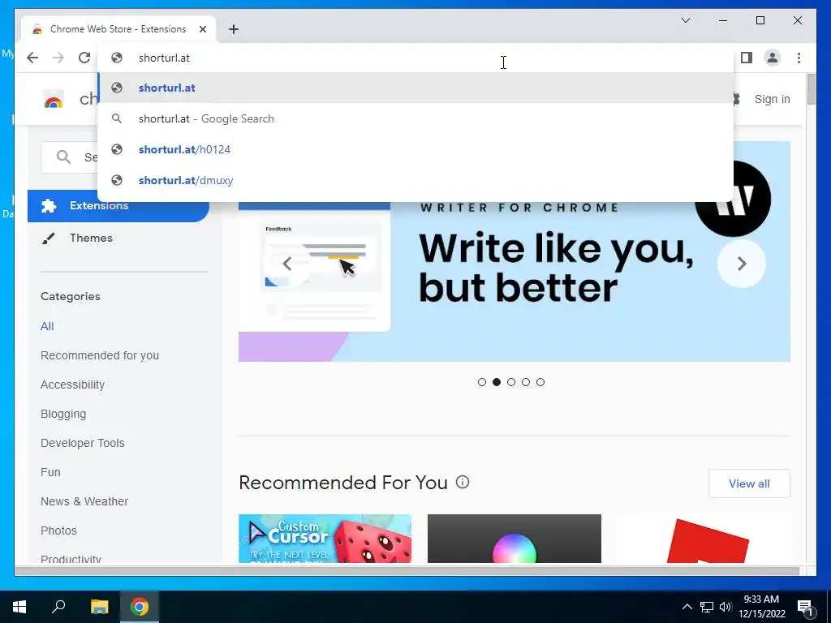This screenshot has height=623, width=831.
Task: Select the top shorturl.at URL suggestion
Action: (x=415, y=88)
